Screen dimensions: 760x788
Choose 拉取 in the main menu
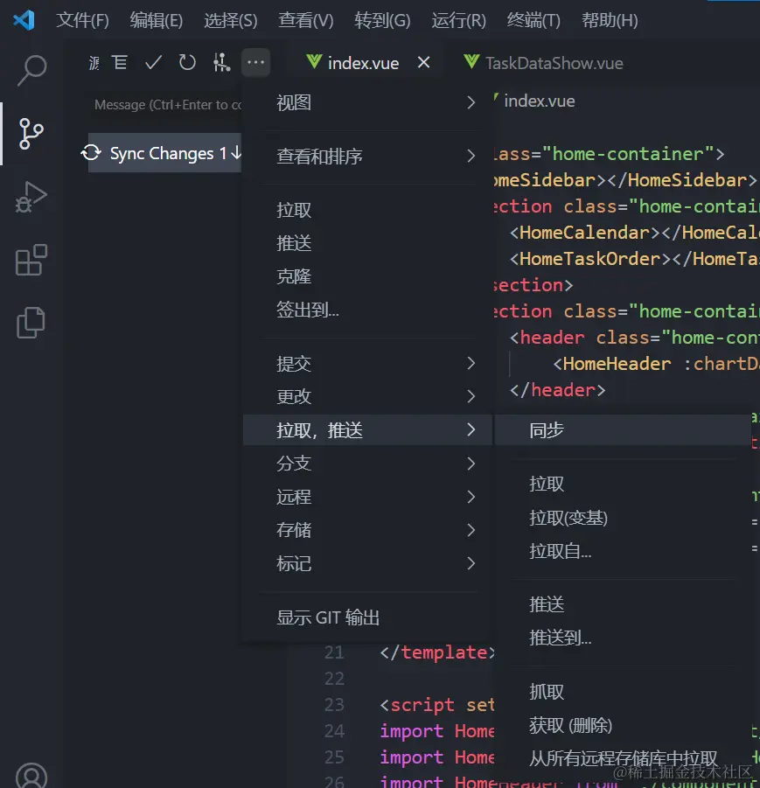[367, 210]
